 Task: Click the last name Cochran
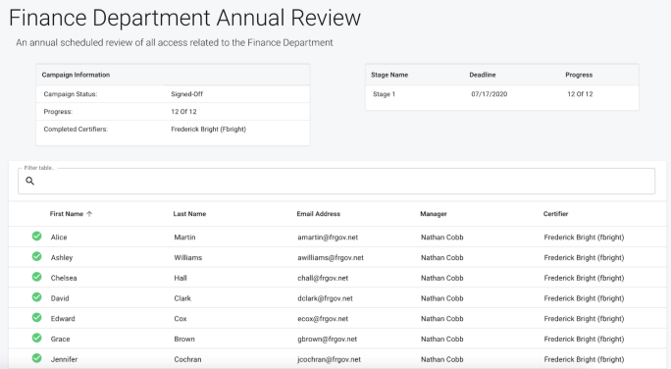(x=187, y=359)
